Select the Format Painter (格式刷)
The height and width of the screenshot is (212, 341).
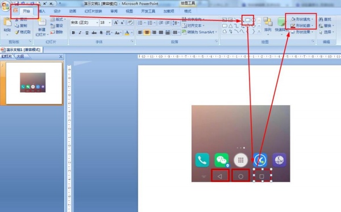23,32
